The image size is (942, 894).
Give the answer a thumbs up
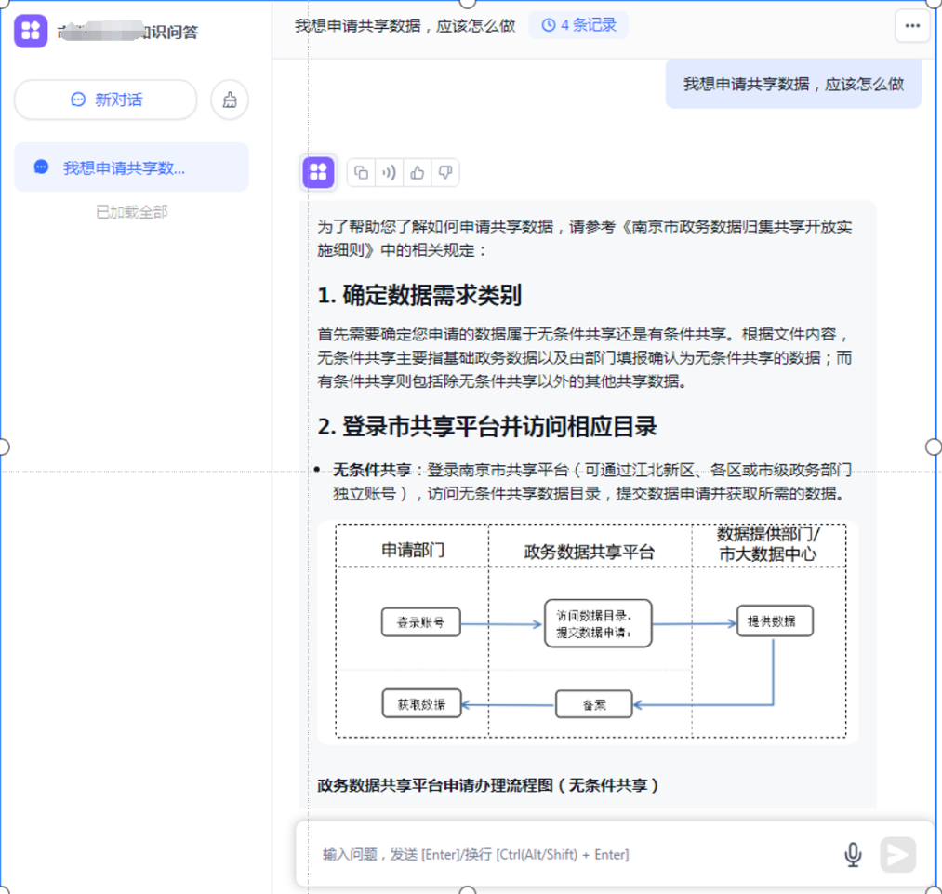418,173
